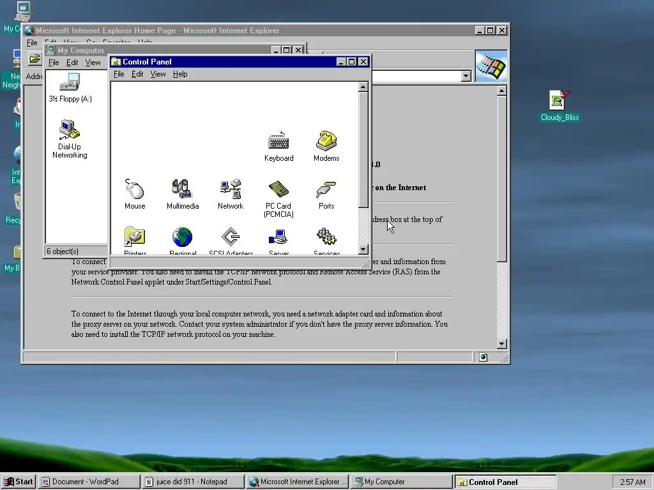This screenshot has height=490, width=654.
Task: Open the PC Card (PCMCIA) icon
Action: tap(278, 199)
